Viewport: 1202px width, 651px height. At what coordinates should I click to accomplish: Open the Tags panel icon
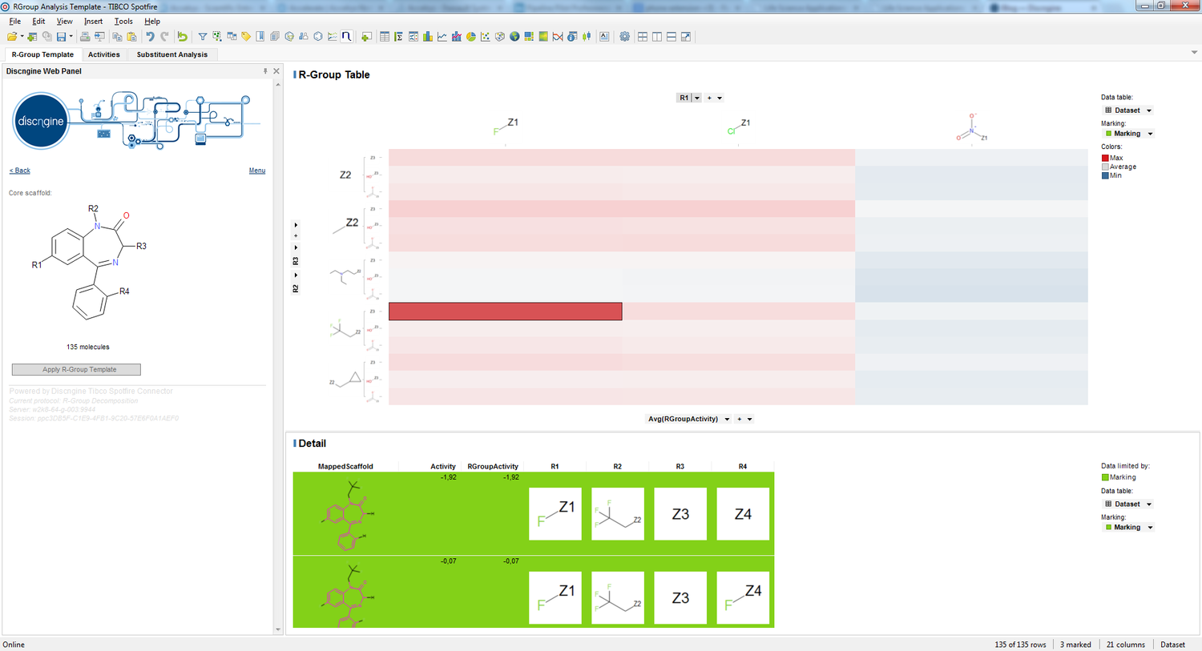pyautogui.click(x=246, y=37)
